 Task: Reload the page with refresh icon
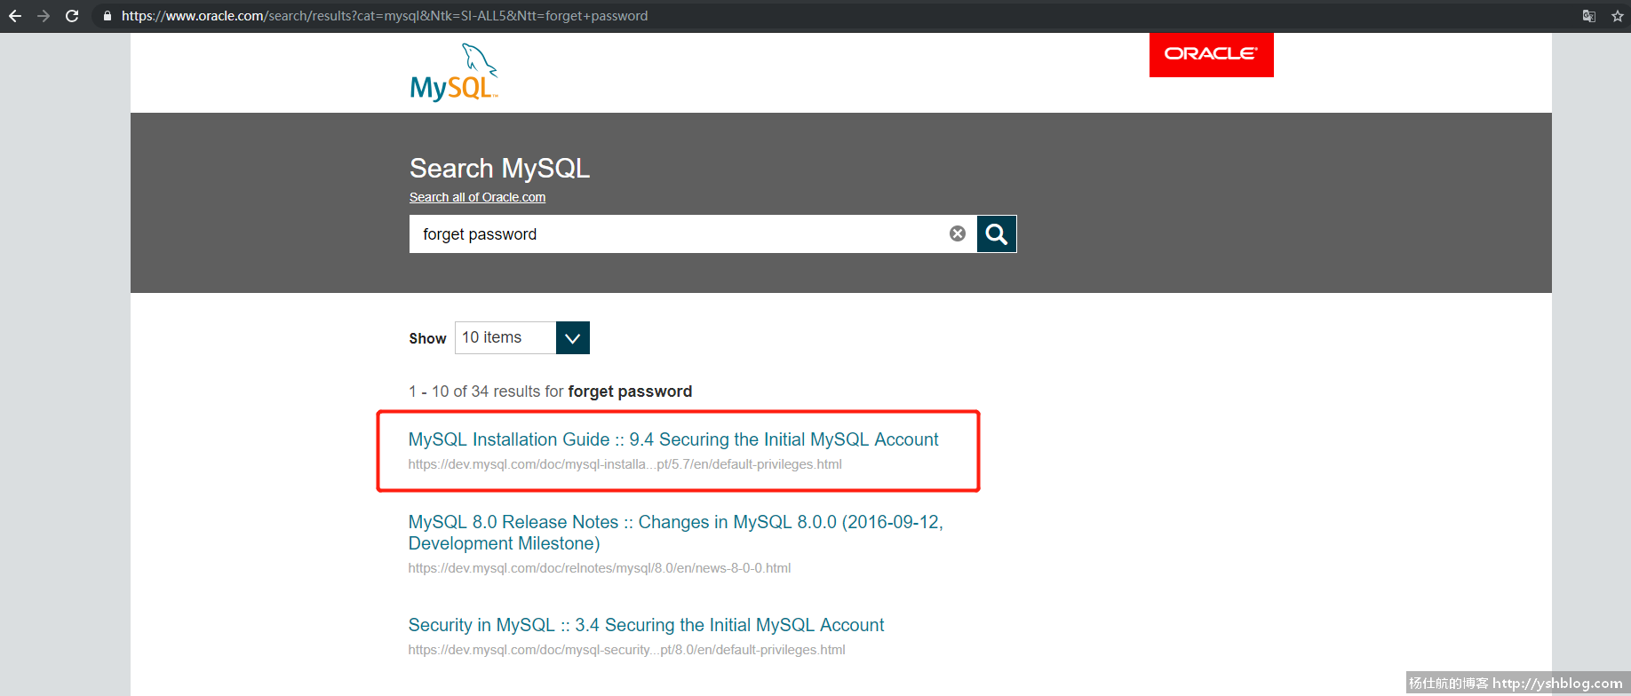click(x=72, y=16)
